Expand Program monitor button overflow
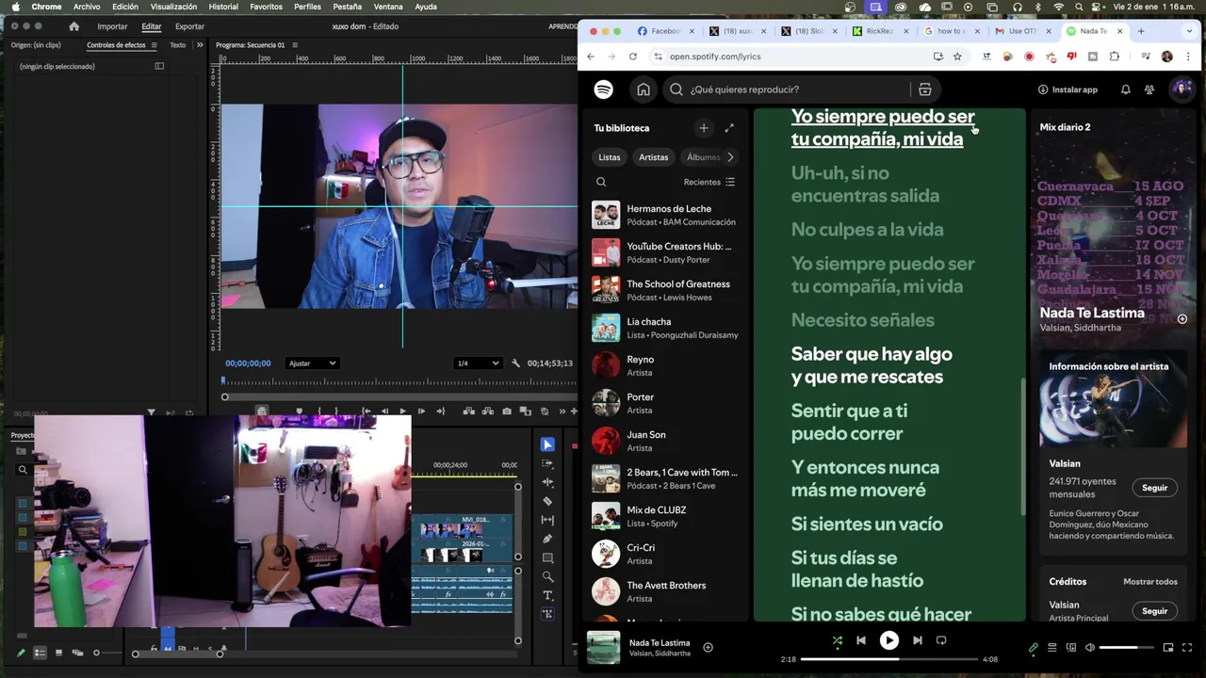The height and width of the screenshot is (678, 1206). click(562, 412)
